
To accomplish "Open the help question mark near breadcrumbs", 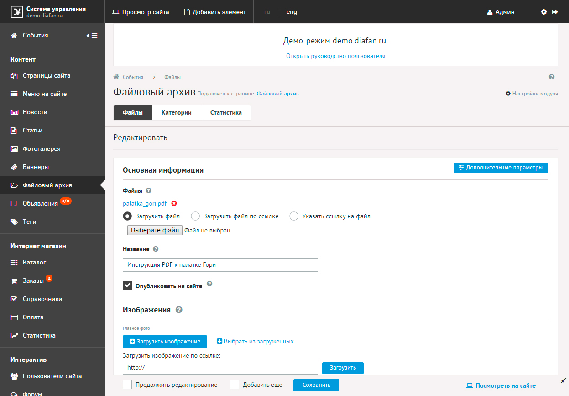I will click(552, 77).
